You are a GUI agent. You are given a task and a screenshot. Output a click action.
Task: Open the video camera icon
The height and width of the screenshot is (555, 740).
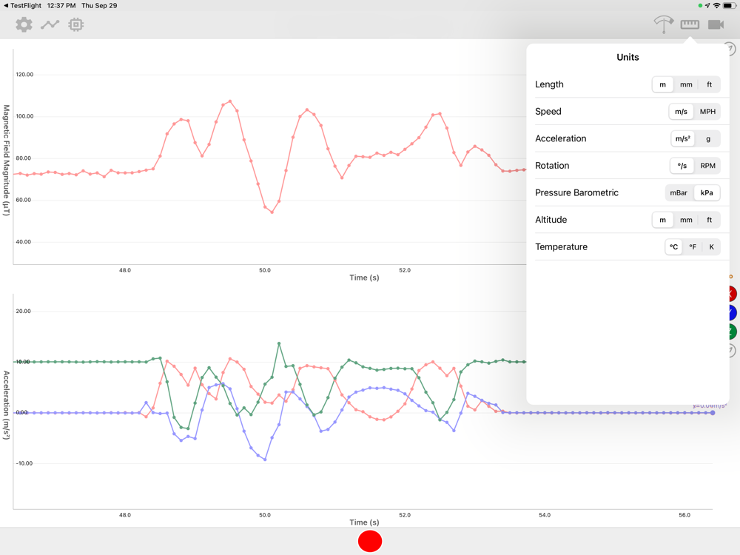(716, 24)
